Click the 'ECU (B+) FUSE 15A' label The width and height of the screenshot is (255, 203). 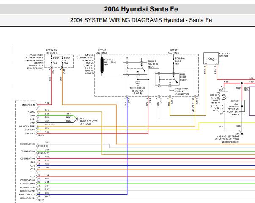point(180,61)
